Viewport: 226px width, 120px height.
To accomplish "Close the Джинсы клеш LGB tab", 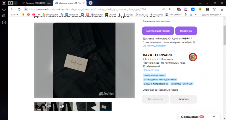I will tap(84, 3).
